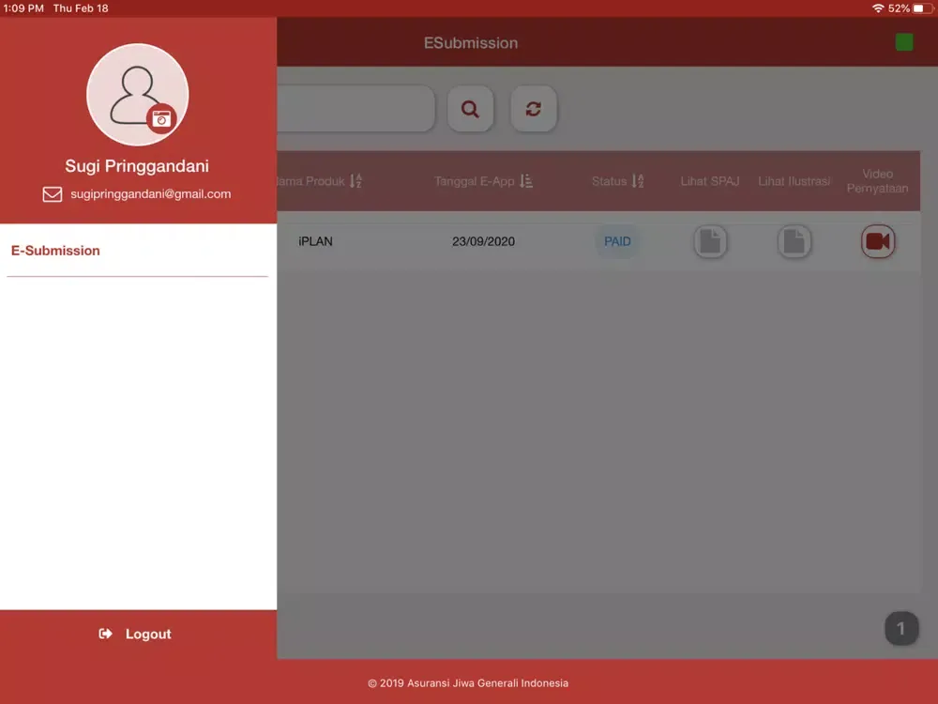Focus the search input field

click(356, 109)
